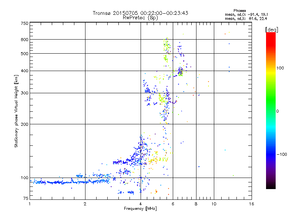The image size is (296, 222).
Task: Click the colorbar label '100'
Action: (280, 68)
